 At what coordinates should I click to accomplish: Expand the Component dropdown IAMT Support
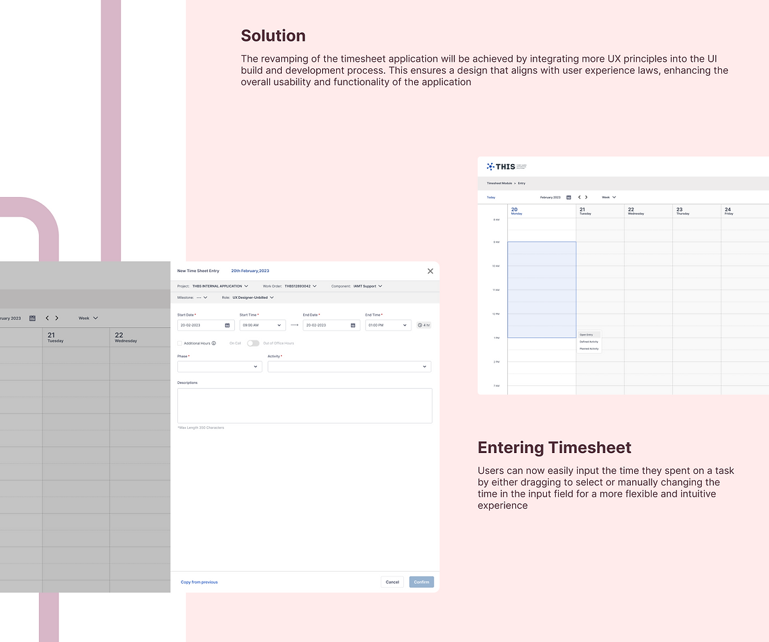[x=368, y=286]
